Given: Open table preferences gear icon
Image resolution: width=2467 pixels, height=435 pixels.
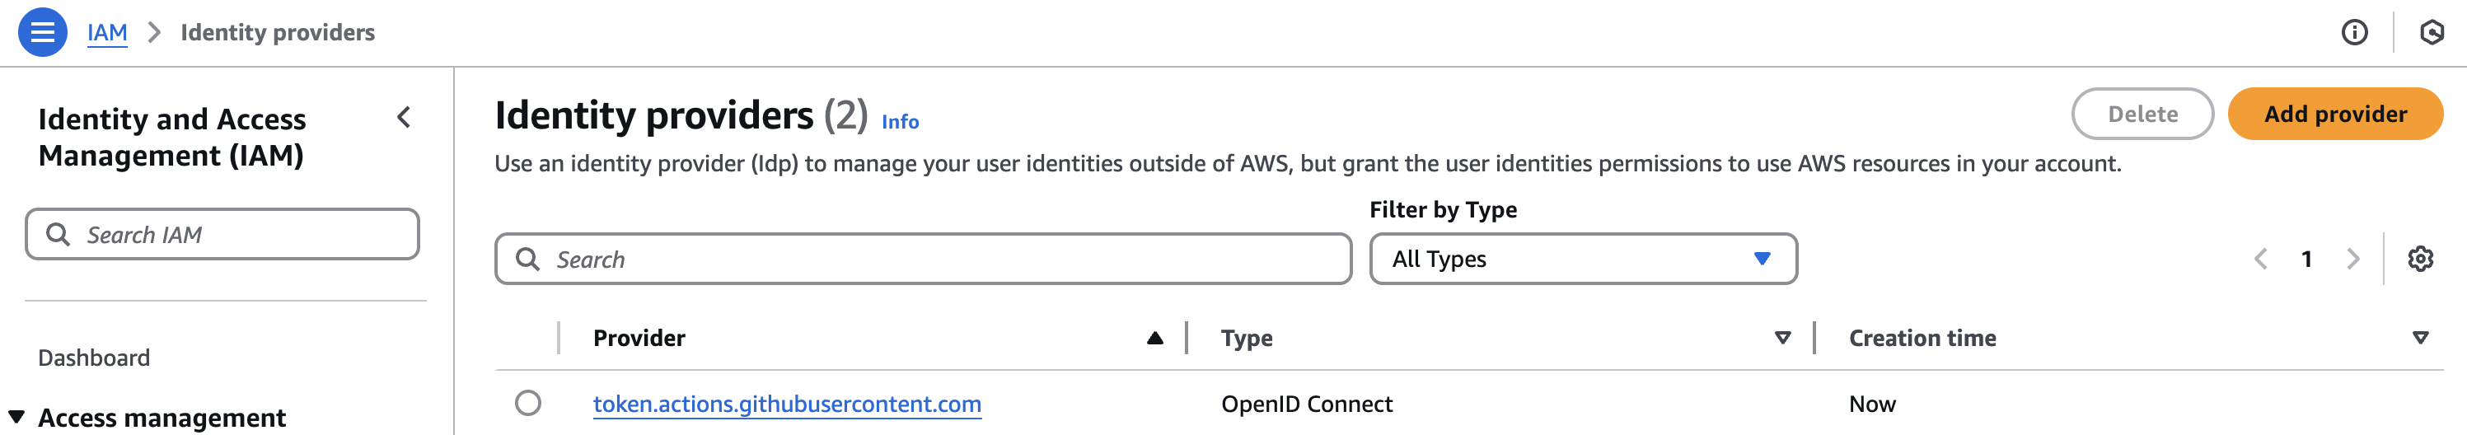Looking at the screenshot, I should [2420, 259].
